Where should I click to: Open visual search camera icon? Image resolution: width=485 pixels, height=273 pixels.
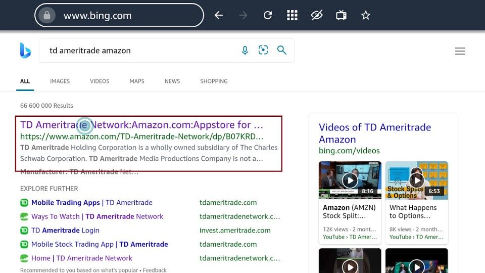pyautogui.click(x=263, y=50)
